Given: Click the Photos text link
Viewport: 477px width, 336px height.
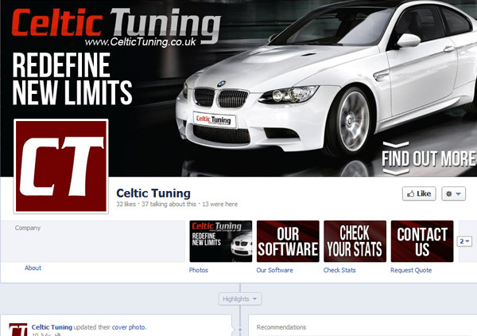Looking at the screenshot, I should (198, 270).
